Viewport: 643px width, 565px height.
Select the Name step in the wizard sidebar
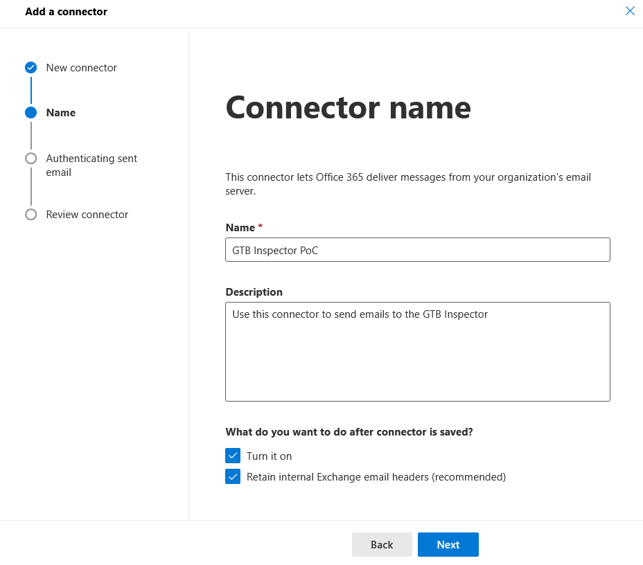(61, 112)
